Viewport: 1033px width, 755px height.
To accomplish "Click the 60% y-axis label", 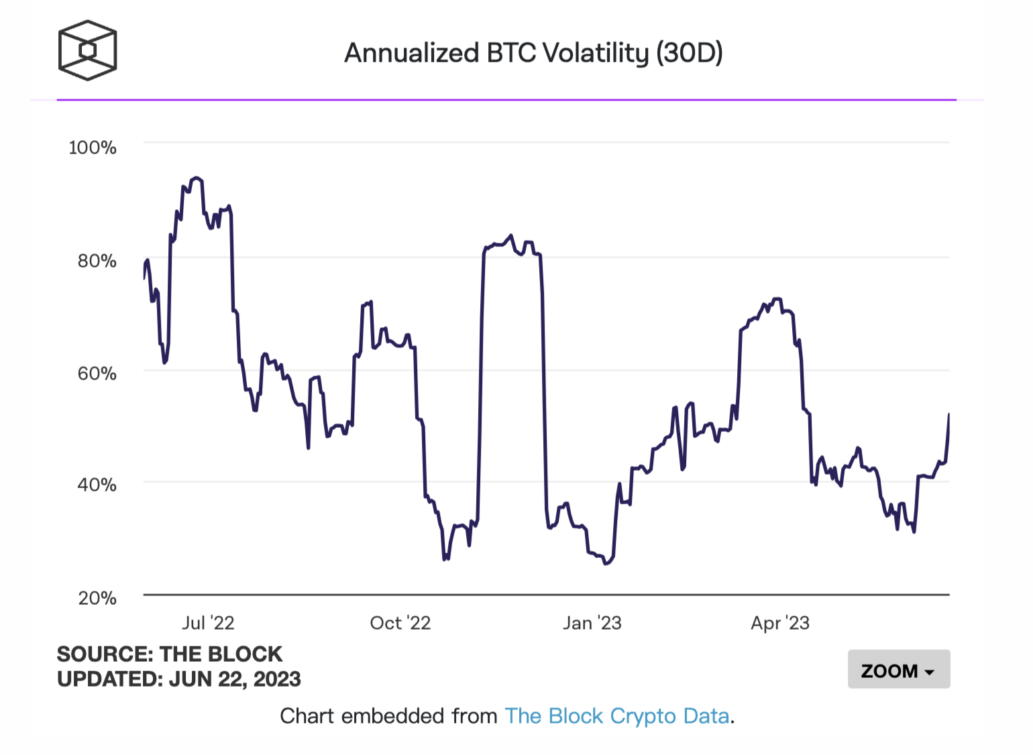I will [x=97, y=373].
